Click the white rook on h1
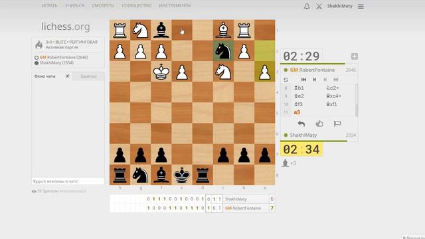This screenshot has width=425, height=239. click(x=120, y=30)
